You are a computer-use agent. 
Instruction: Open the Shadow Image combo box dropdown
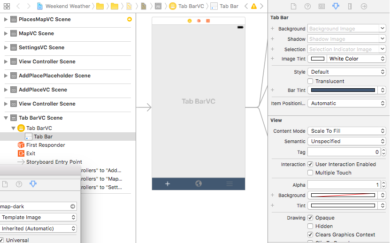tap(382, 38)
